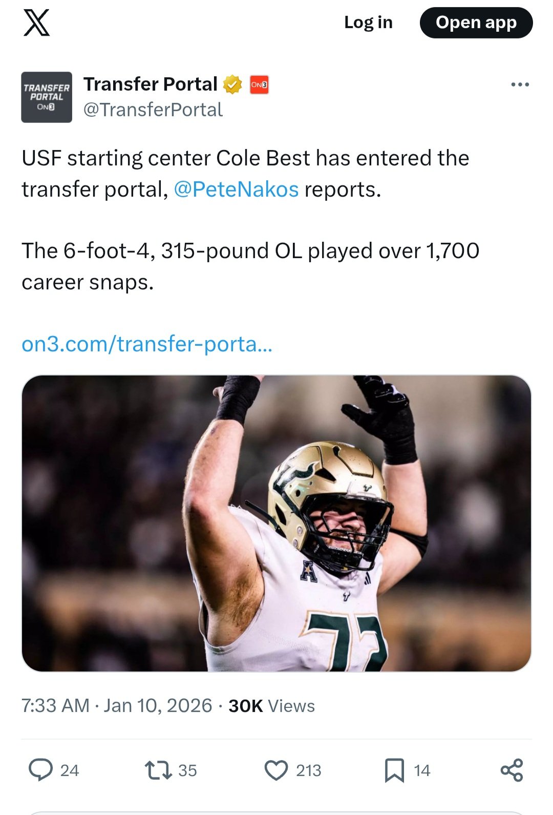
Task: Click the 7:33 AM Jan 10, 2026 timestamp
Action: [117, 706]
